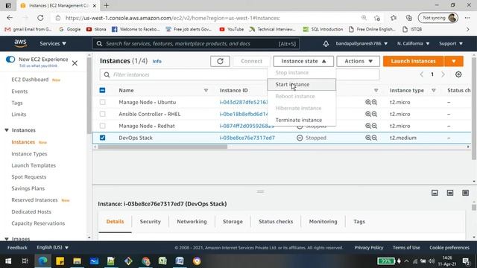The image size is (477, 268).
Task: Open table preferences gear icon
Action: (458, 74)
